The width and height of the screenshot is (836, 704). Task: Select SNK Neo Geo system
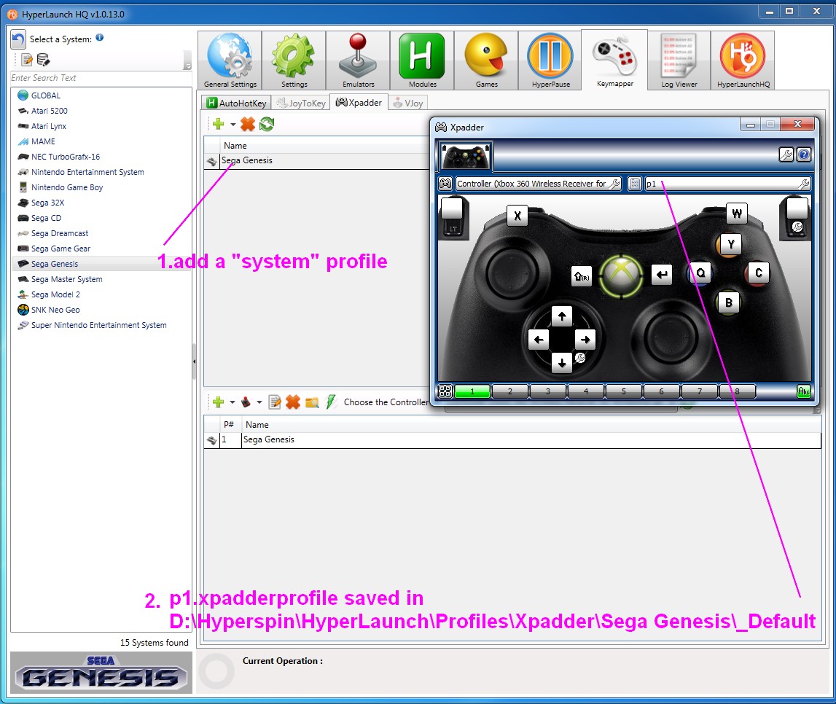[55, 310]
